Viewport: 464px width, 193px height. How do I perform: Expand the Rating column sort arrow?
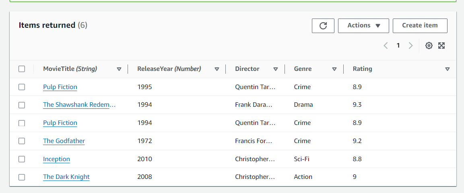point(448,69)
